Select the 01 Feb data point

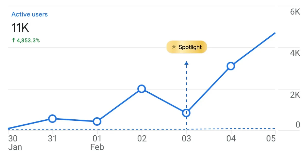click(x=97, y=122)
